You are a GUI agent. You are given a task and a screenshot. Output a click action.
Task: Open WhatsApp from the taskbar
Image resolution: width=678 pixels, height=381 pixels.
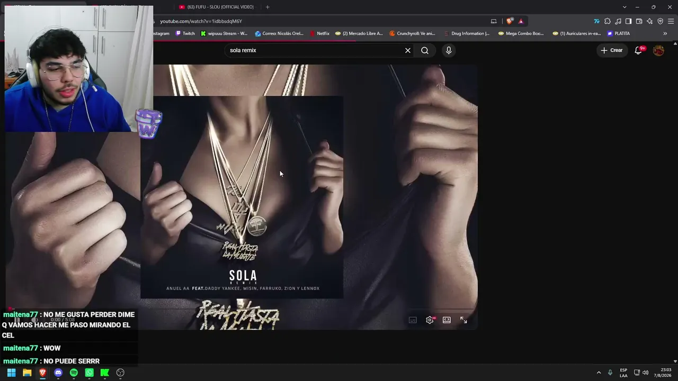[x=90, y=373]
